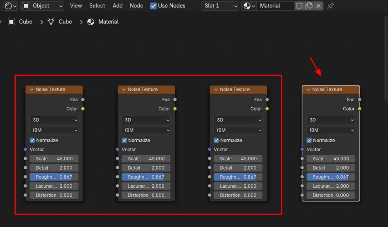Click the yellow Color socket on first node

(x=83, y=109)
